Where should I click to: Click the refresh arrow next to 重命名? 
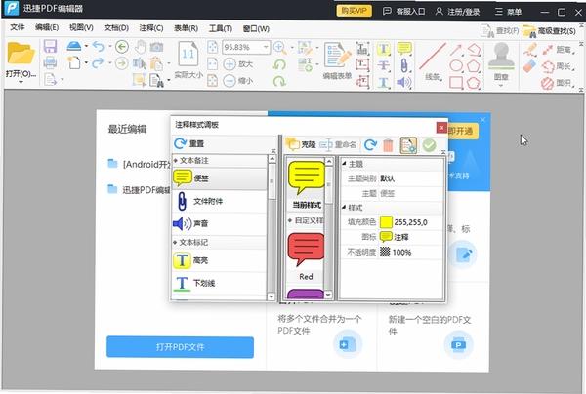click(x=370, y=144)
